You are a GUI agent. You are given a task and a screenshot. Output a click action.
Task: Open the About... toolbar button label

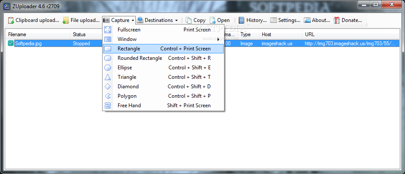(321, 20)
